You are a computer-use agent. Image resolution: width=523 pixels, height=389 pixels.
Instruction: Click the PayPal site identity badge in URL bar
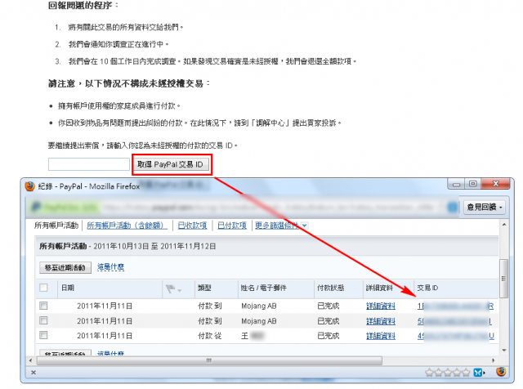point(64,208)
